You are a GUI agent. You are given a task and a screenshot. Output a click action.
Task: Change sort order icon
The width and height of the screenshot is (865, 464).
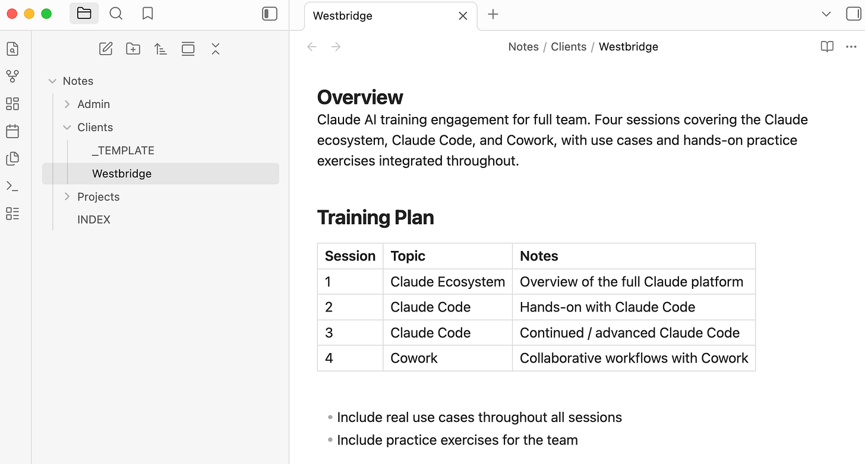point(160,49)
